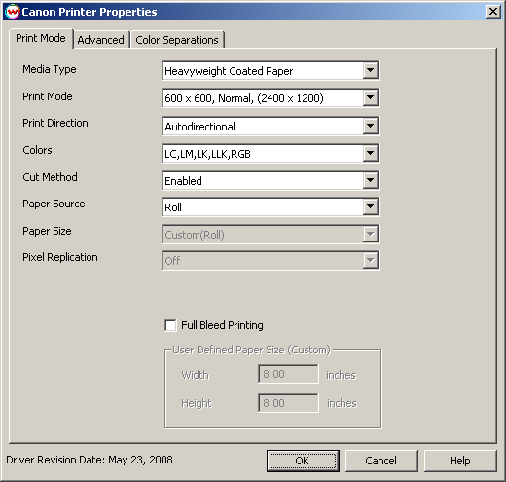
Task: Open the Color Separations tab
Action: coord(177,40)
